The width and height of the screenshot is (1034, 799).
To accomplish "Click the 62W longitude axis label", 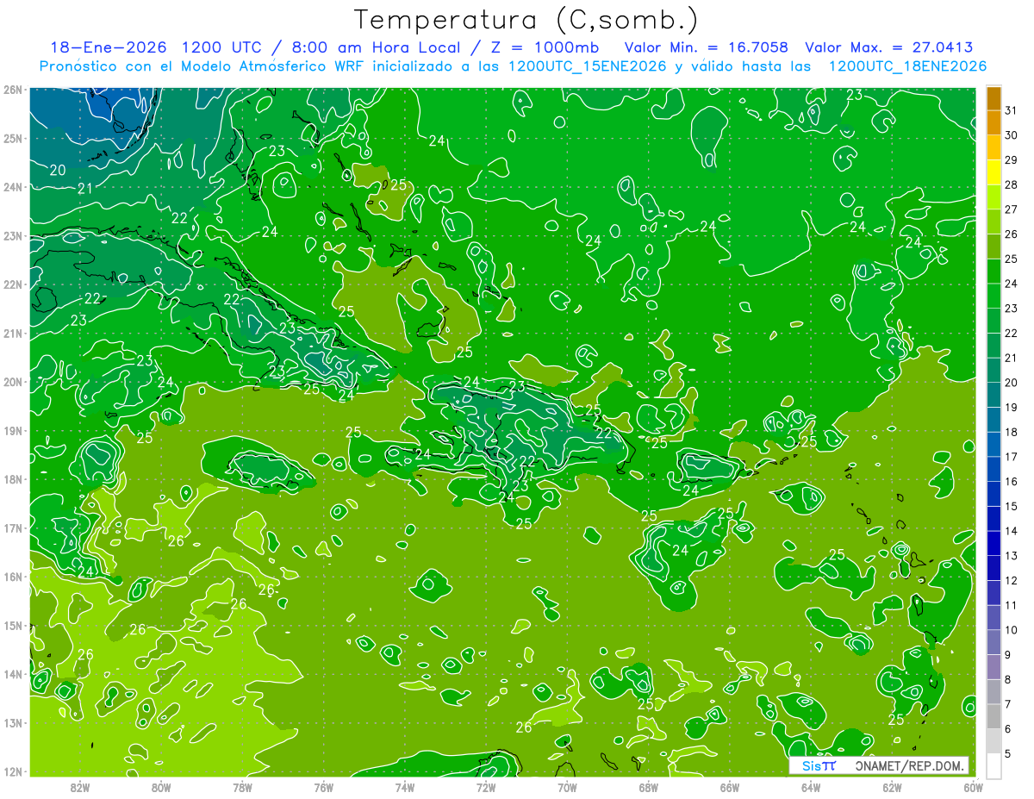I will click(892, 786).
